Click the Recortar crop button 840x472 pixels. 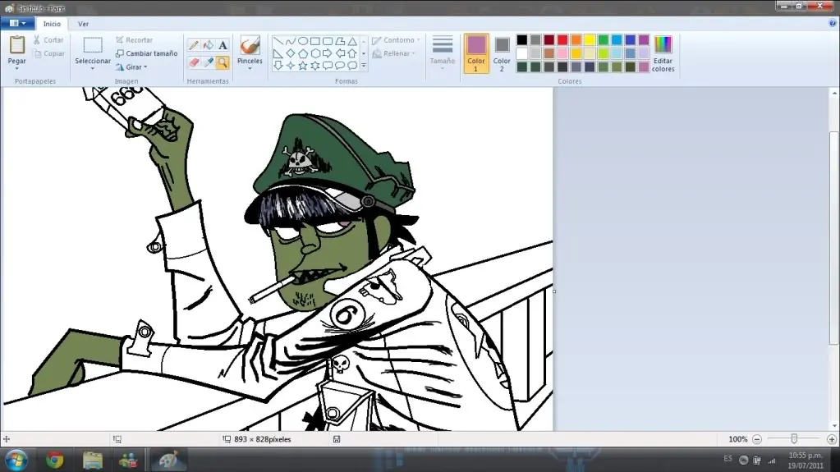[x=135, y=40]
